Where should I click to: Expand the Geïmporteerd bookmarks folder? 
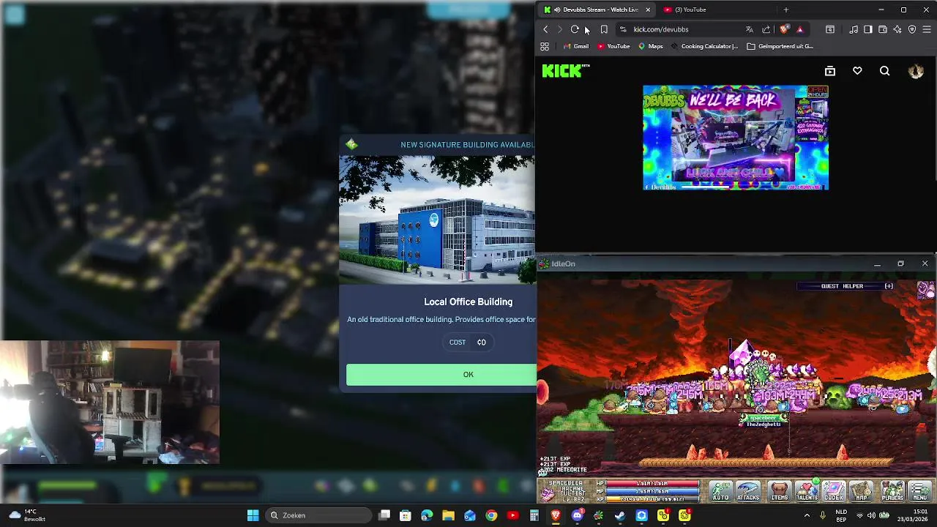point(780,46)
